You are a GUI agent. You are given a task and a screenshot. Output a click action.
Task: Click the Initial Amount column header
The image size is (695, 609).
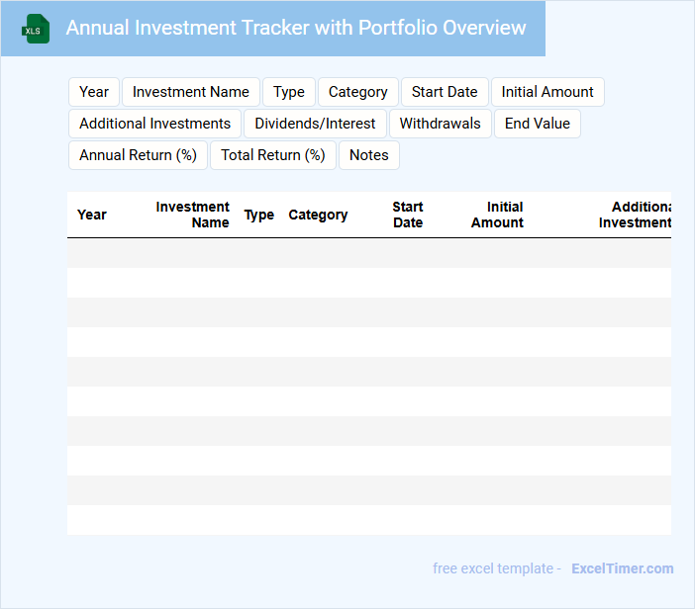497,215
